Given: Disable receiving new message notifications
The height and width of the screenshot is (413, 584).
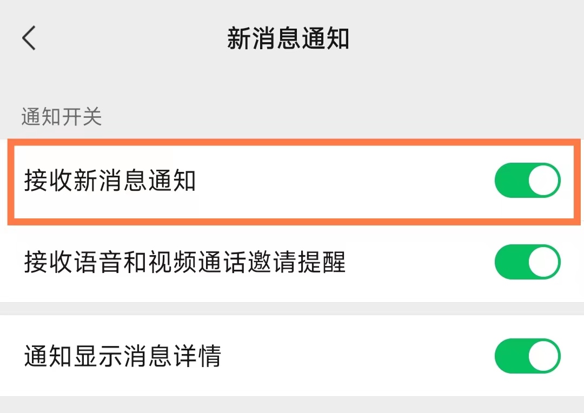Looking at the screenshot, I should click(x=527, y=181).
